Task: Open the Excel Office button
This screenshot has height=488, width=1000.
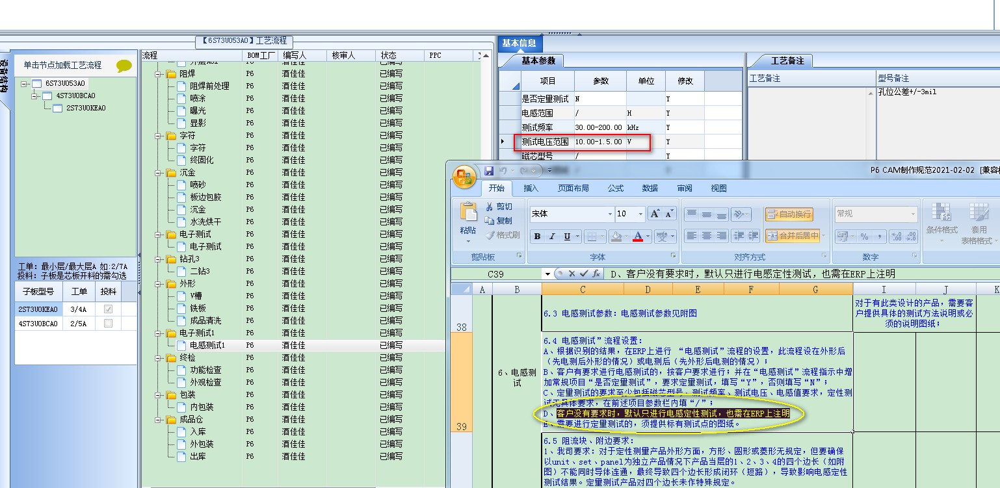Action: click(x=464, y=177)
